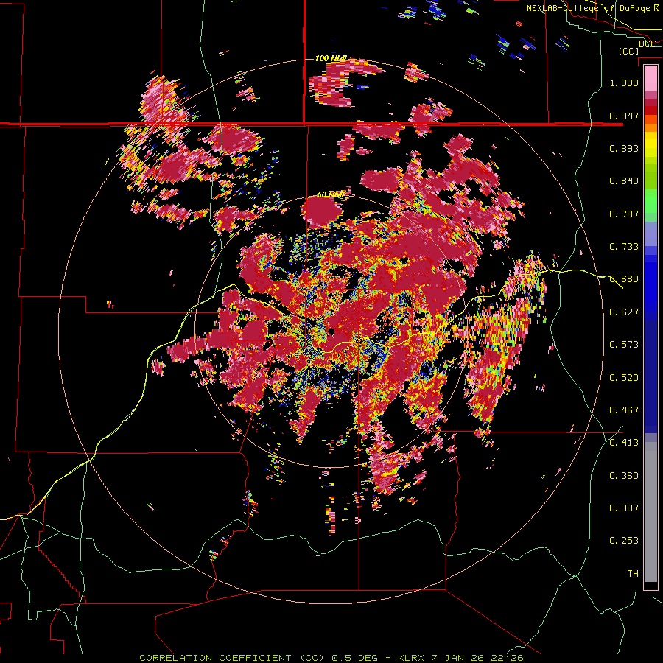Pick the light pink segment of color bar
The image size is (663, 663).
[x=650, y=79]
